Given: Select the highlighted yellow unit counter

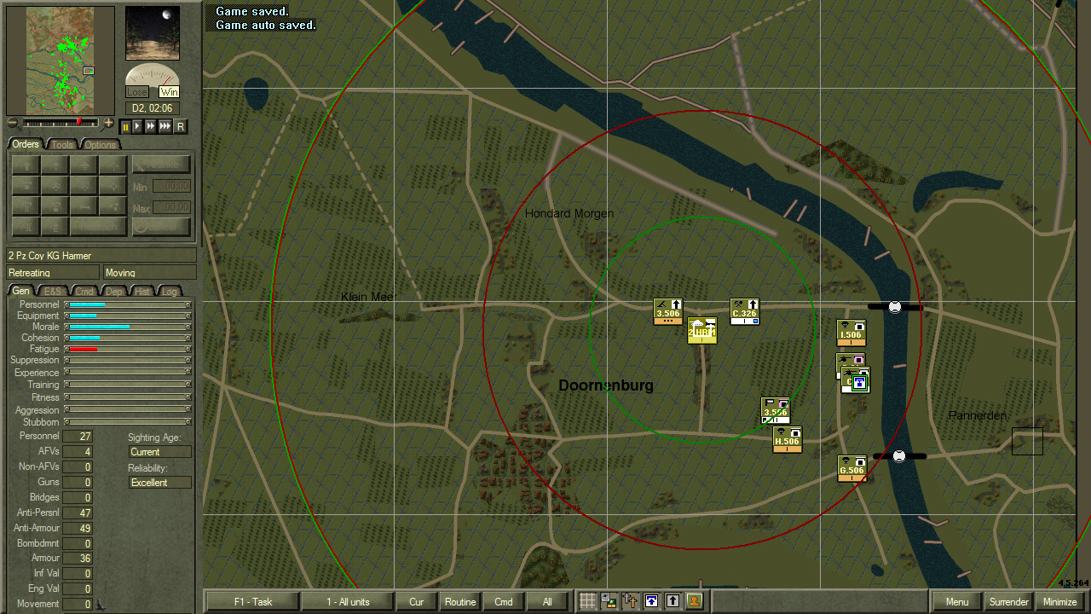Looking at the screenshot, I should point(702,331).
